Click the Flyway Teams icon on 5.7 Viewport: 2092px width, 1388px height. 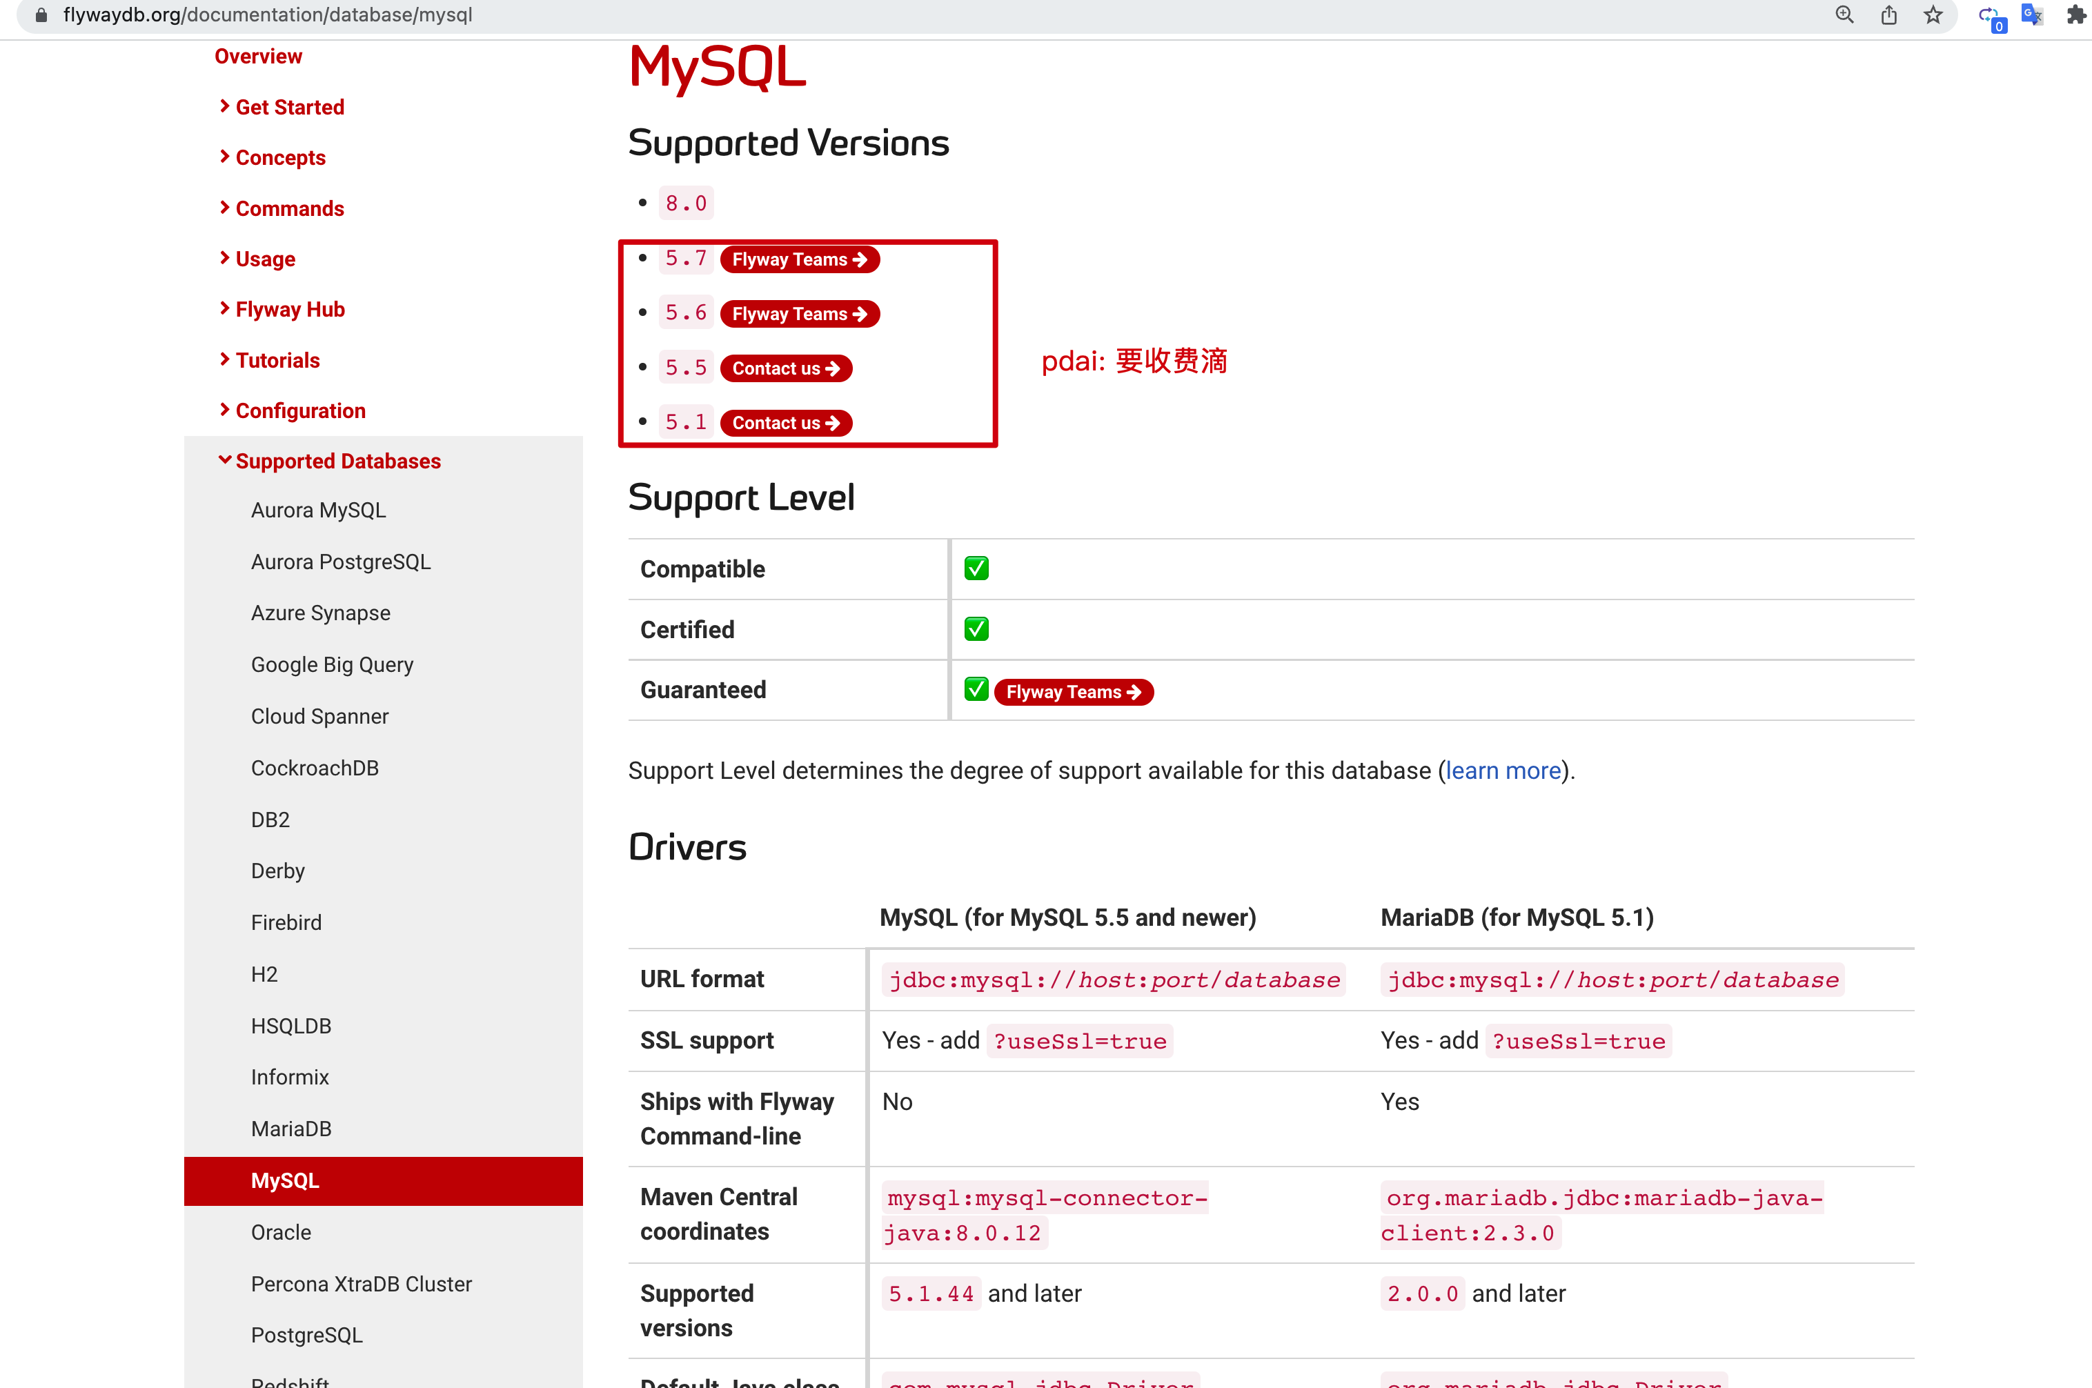[800, 259]
